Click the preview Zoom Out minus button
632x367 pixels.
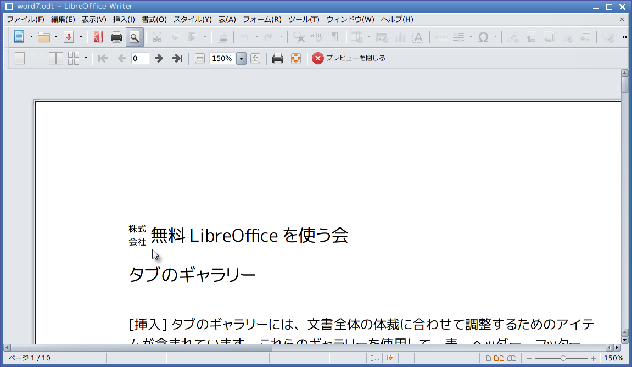click(x=199, y=58)
